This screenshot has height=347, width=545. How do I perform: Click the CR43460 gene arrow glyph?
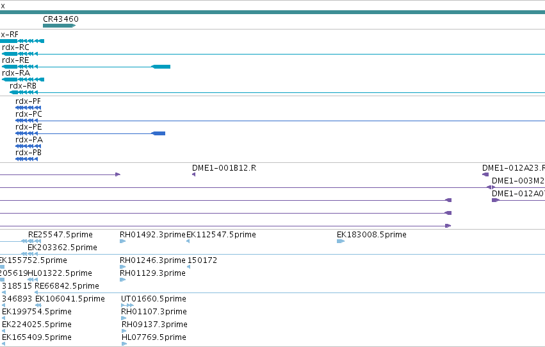[59, 26]
